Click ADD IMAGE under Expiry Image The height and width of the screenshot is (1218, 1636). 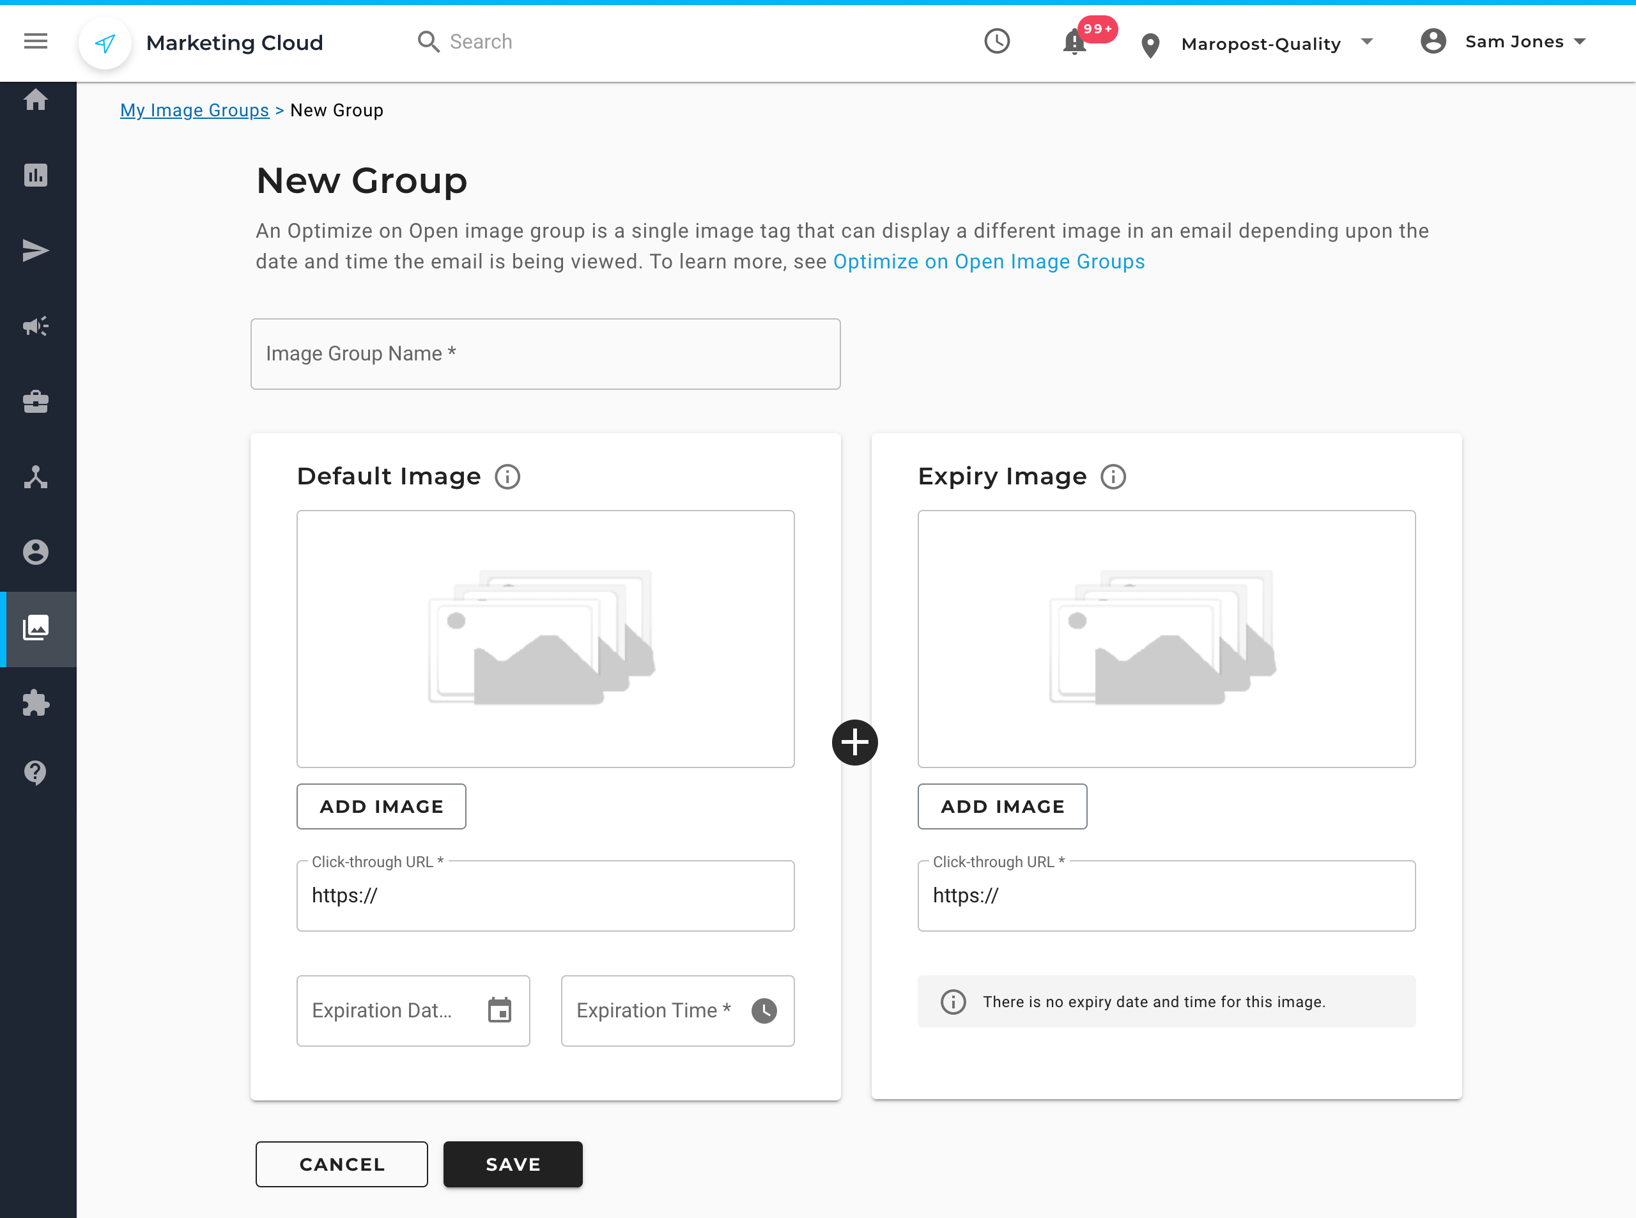1002,806
